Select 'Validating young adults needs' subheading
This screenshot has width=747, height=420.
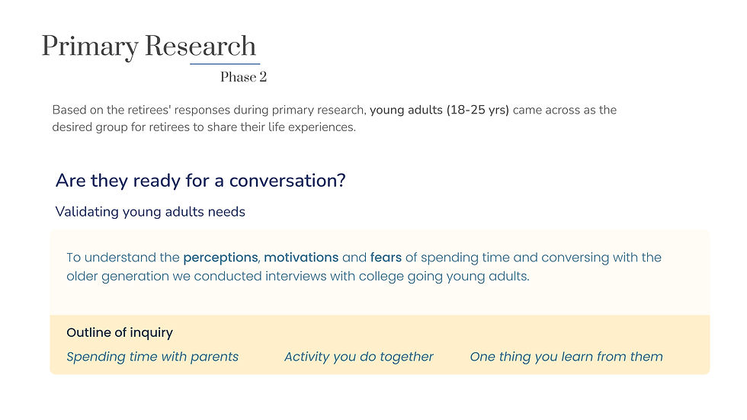tap(150, 211)
